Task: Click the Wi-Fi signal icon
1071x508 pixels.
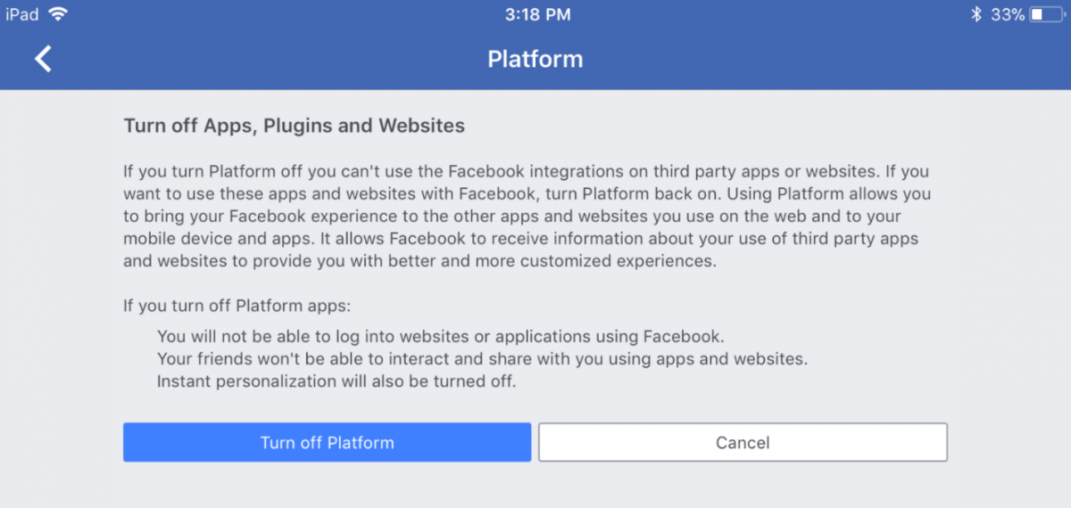Action: tap(58, 14)
